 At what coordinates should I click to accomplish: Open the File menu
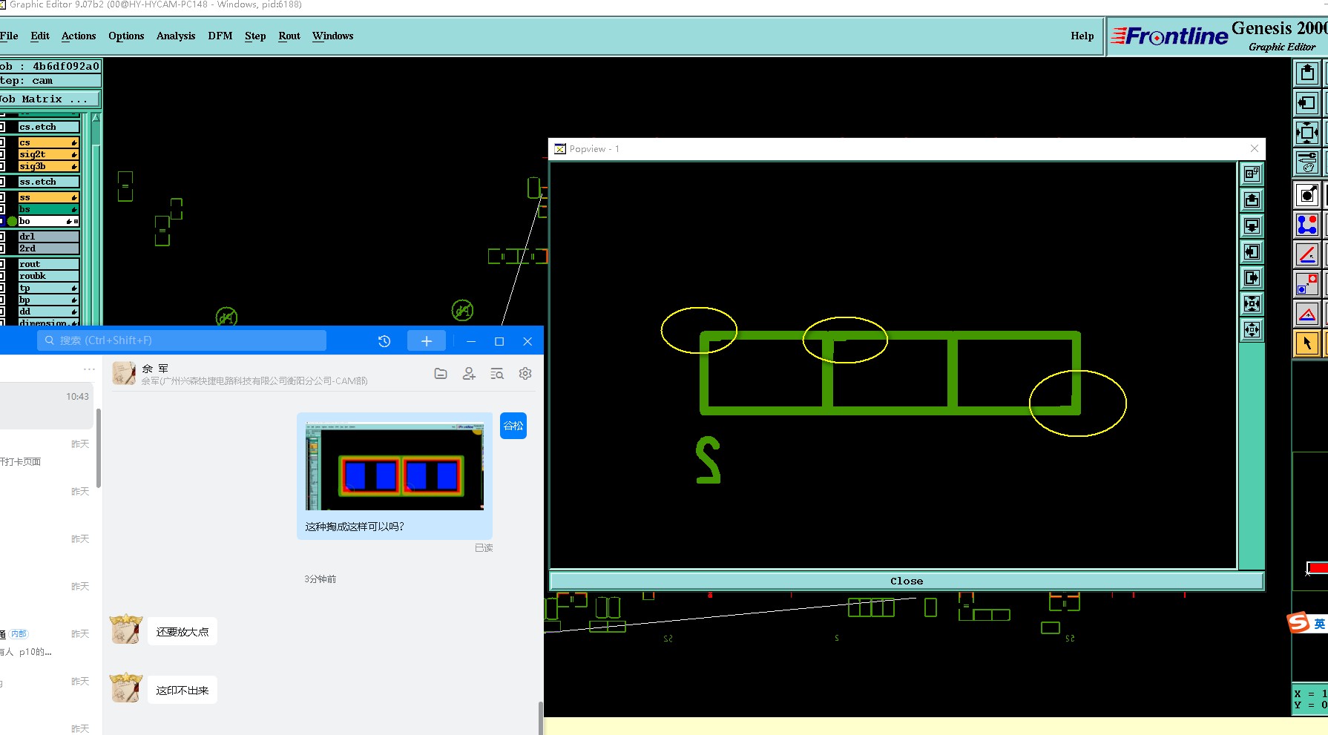pos(9,36)
